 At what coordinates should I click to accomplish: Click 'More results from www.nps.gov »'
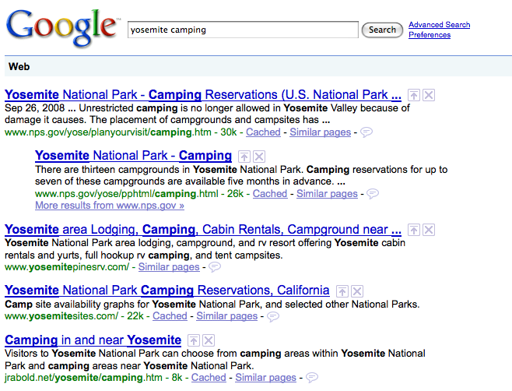click(110, 206)
